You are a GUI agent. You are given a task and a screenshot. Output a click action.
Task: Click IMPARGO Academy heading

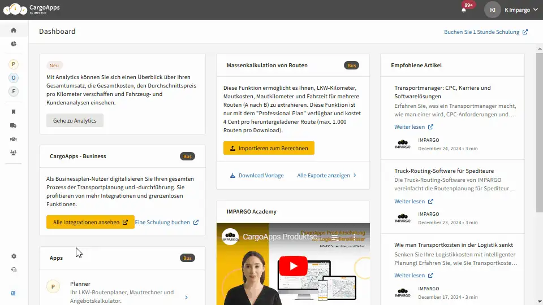pyautogui.click(x=251, y=212)
